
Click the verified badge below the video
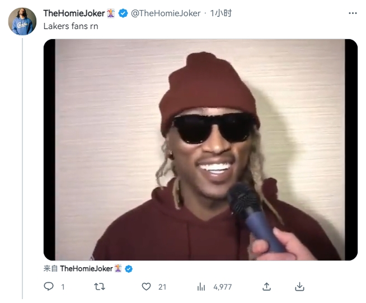(x=129, y=269)
